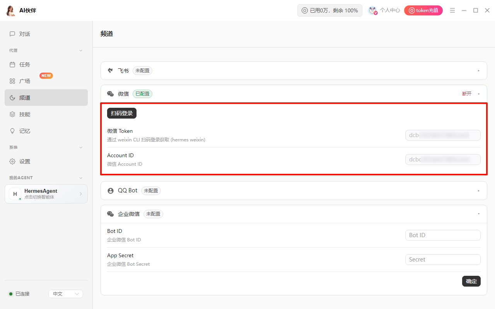Click the 企业微信 Bot ID description text
495x309 pixels.
124,240
